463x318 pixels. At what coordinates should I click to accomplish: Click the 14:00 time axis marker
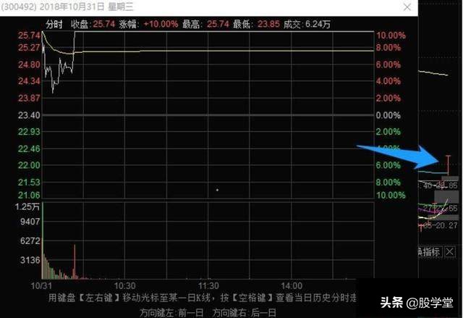pyautogui.click(x=292, y=286)
